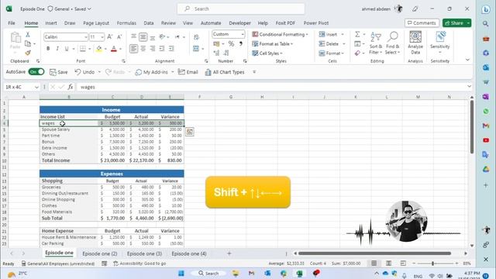
Task: Turn off AutoSave toggle
Action: pos(36,72)
